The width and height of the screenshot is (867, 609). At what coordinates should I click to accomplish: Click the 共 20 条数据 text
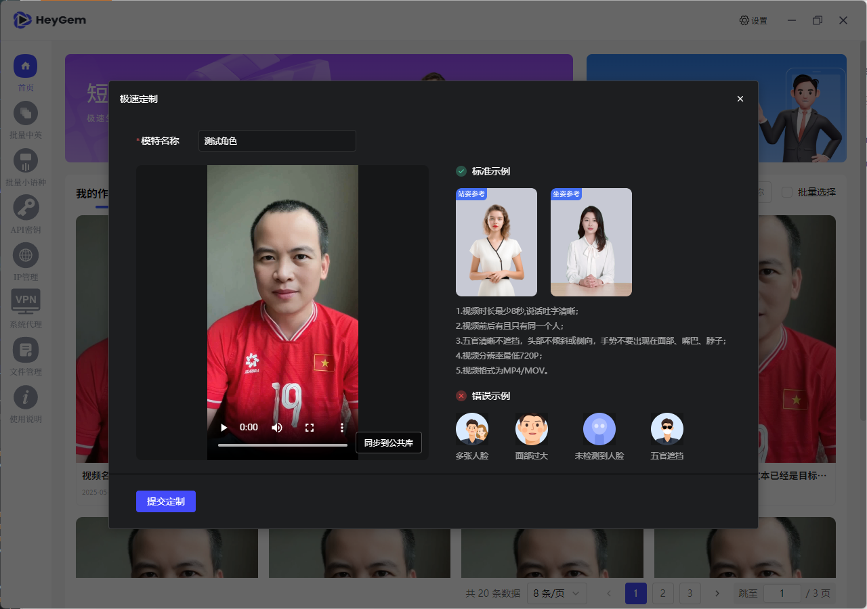point(493,593)
